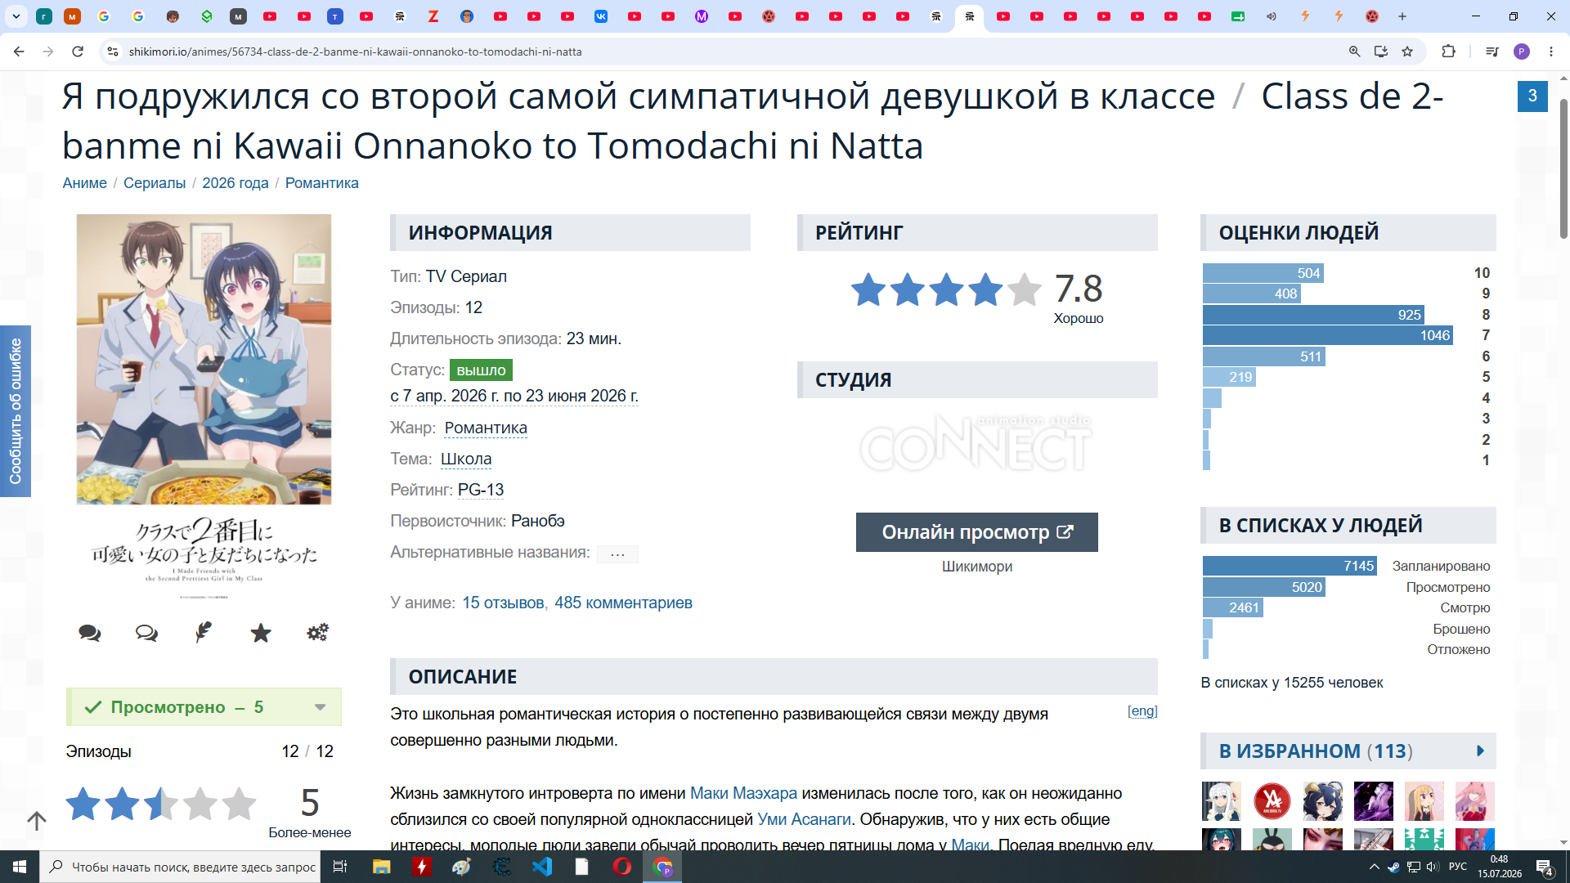Open the Chrome three-dot menu
The width and height of the screenshot is (1570, 883).
(1551, 52)
